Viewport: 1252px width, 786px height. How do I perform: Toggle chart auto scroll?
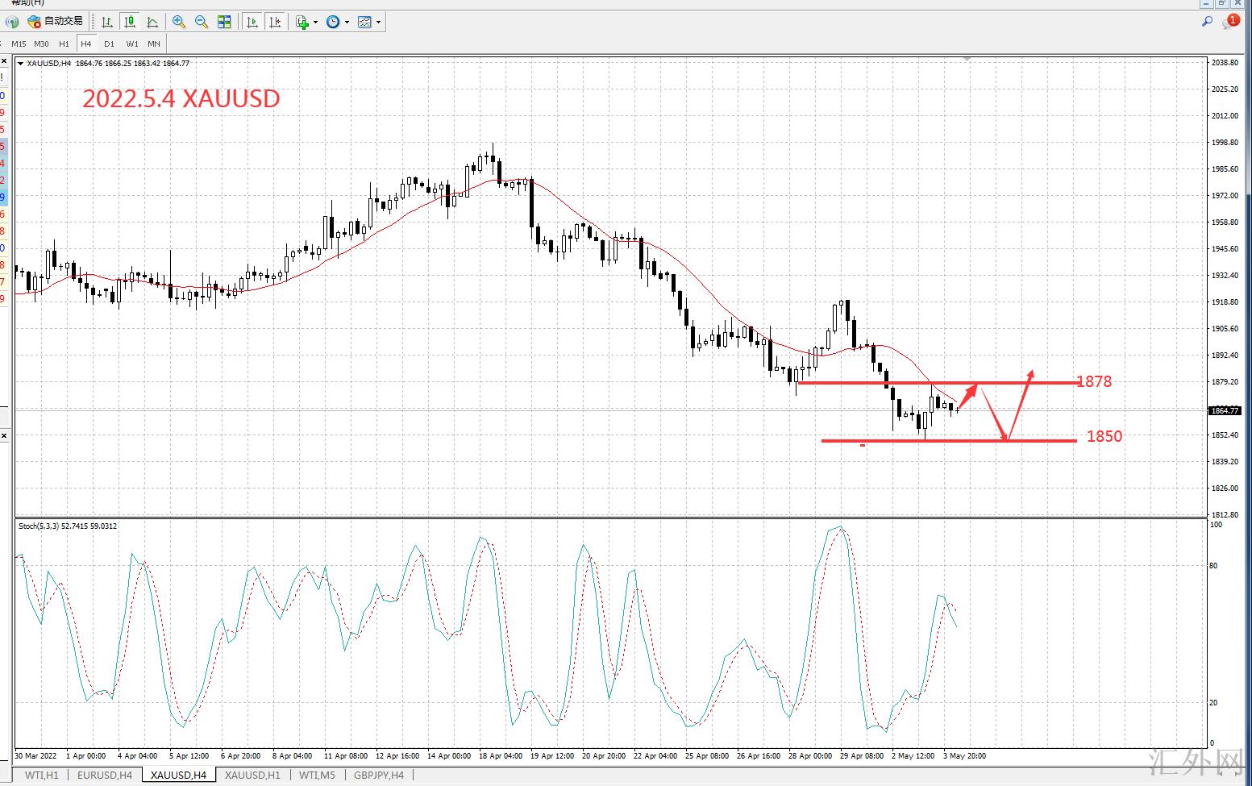click(252, 22)
